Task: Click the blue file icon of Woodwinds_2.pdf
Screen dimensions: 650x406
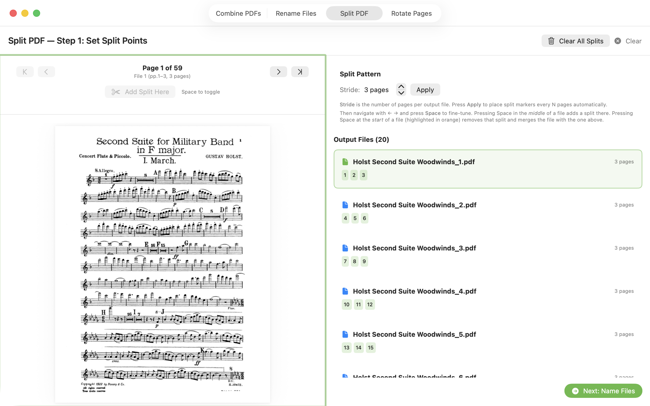Action: click(x=345, y=205)
